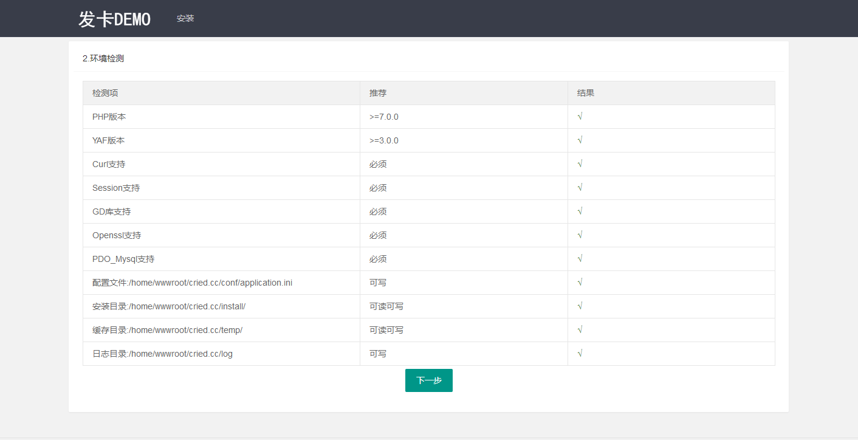
Task: Click the check mark for 缓存目录 row
Action: point(580,330)
